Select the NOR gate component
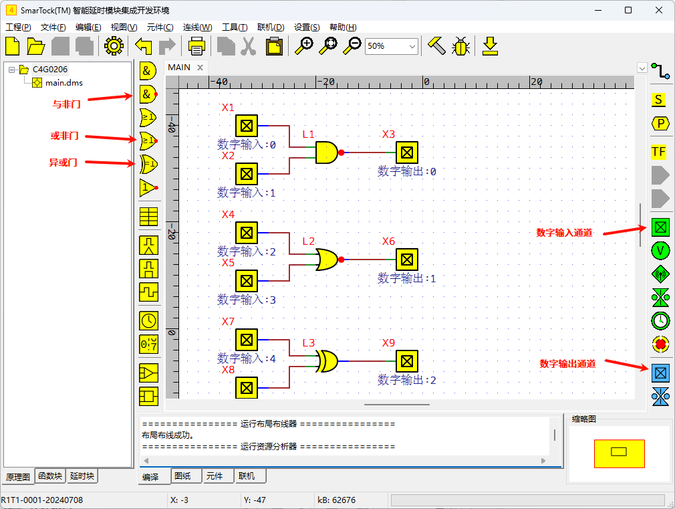Viewport: 675px width, 509px height. pyautogui.click(x=148, y=140)
